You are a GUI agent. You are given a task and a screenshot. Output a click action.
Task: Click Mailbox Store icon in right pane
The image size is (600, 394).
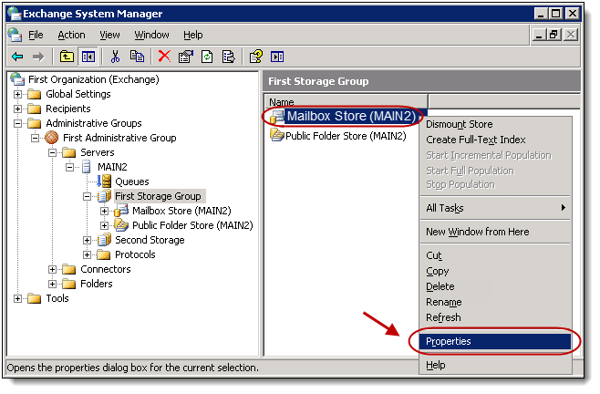tap(276, 117)
